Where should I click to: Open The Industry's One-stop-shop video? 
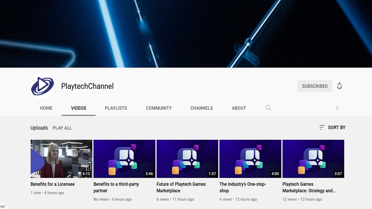pos(243,187)
